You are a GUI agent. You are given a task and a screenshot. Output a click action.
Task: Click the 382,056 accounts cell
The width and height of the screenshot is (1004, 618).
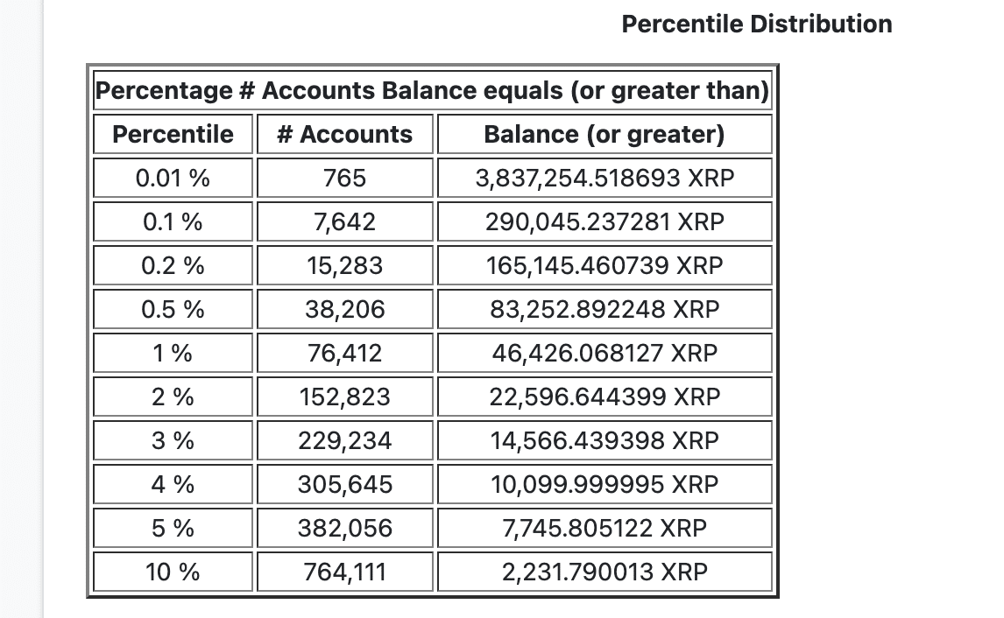(x=344, y=529)
